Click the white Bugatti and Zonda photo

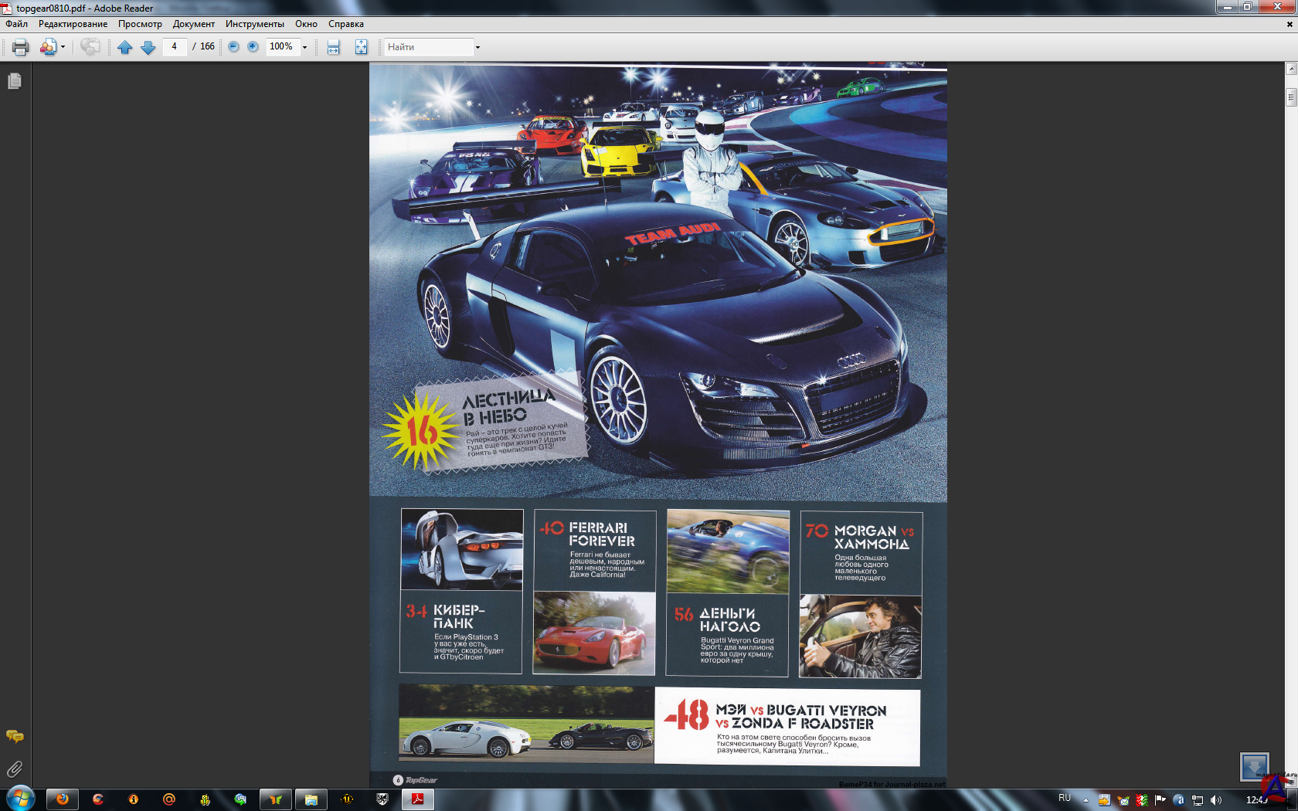(x=526, y=723)
